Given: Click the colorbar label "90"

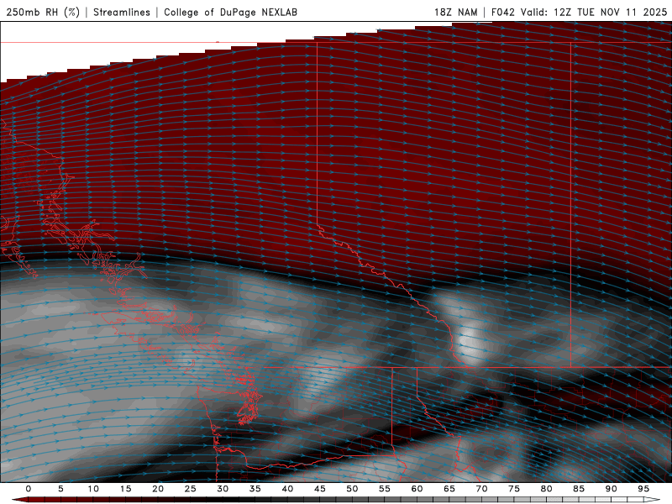Looking at the screenshot, I should coord(612,489).
